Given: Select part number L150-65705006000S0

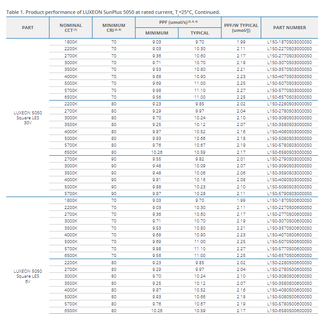Looking at the screenshot, I should (289, 255).
